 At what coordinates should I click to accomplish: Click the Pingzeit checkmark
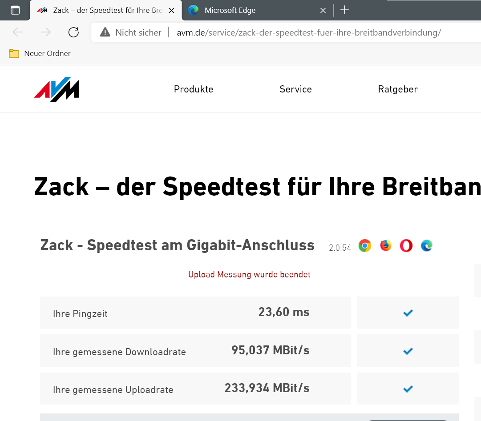[x=408, y=313]
